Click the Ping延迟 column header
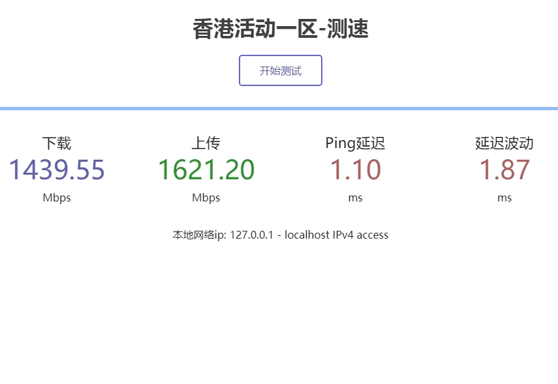Viewport: 558px width, 384px height. (354, 143)
